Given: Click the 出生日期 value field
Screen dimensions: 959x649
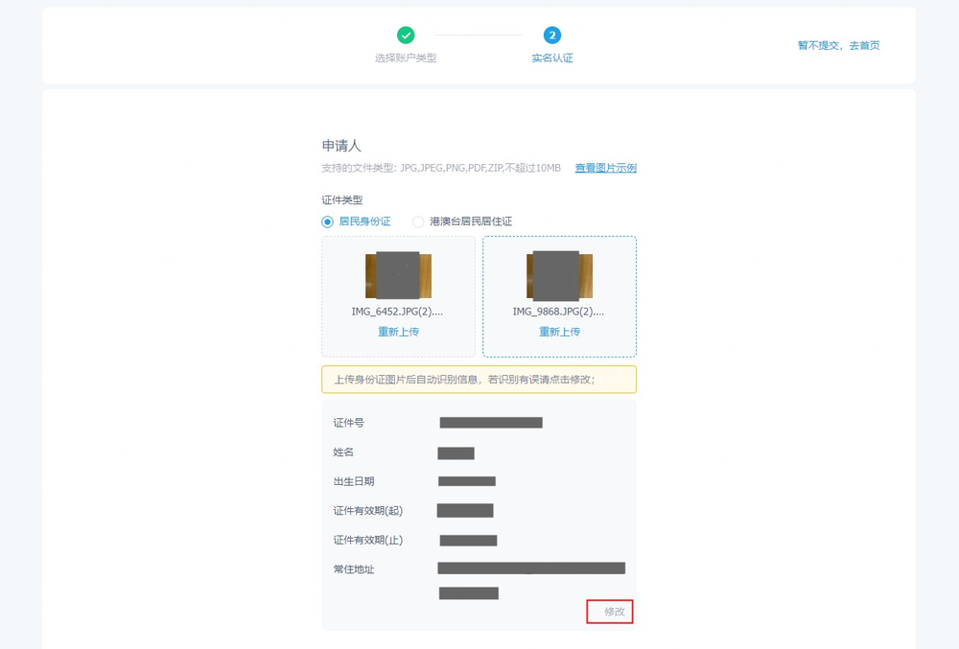Looking at the screenshot, I should [467, 481].
